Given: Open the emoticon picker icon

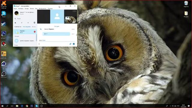Looking at the screenshot, I should (74, 44).
